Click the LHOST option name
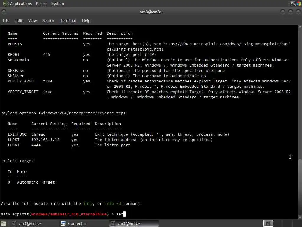 pyautogui.click(x=14, y=140)
